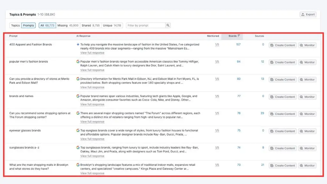
Task: Export the Topics & Prompts table
Action: pos(308,14)
